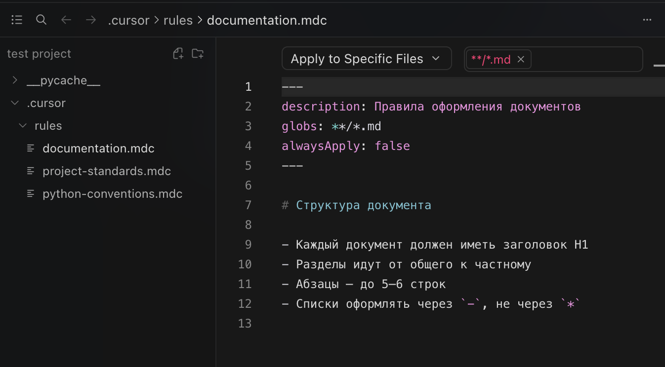This screenshot has width=665, height=367.
Task: Click the test project header label
Action: coord(39,54)
